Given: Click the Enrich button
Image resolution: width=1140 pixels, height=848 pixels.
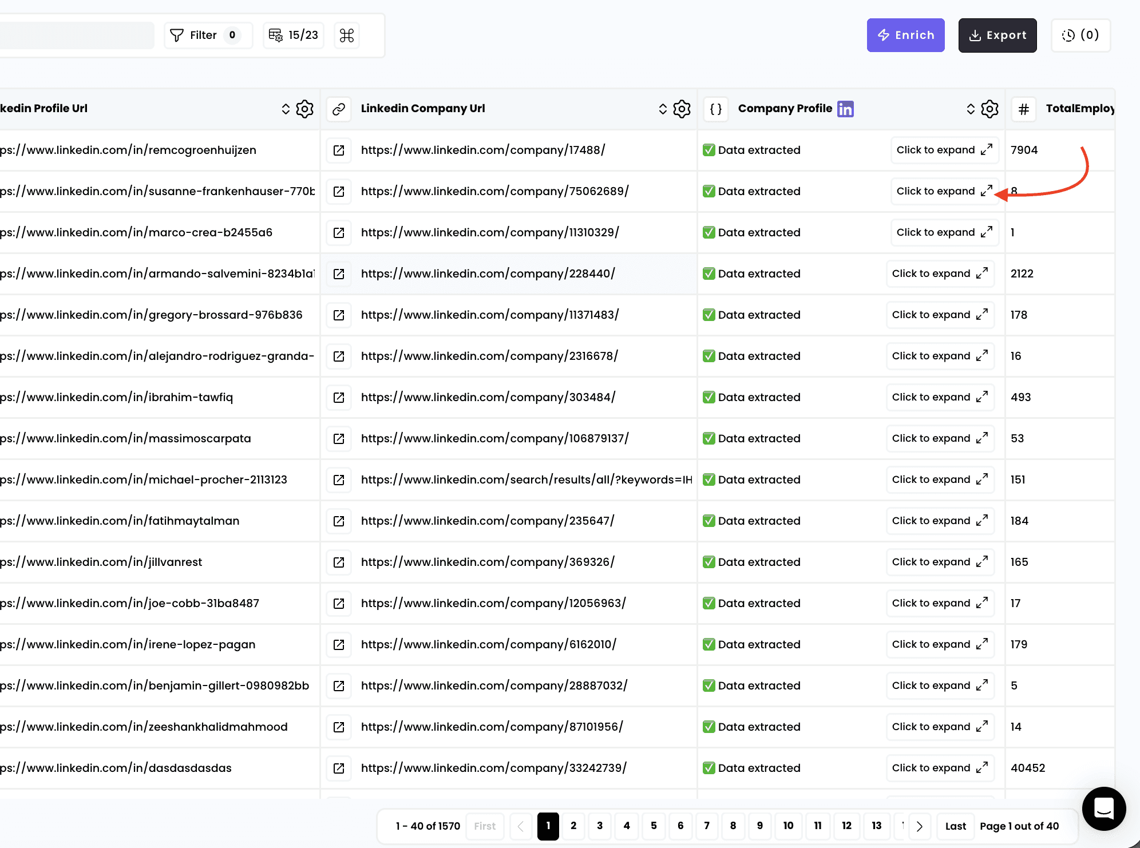Looking at the screenshot, I should (x=905, y=35).
